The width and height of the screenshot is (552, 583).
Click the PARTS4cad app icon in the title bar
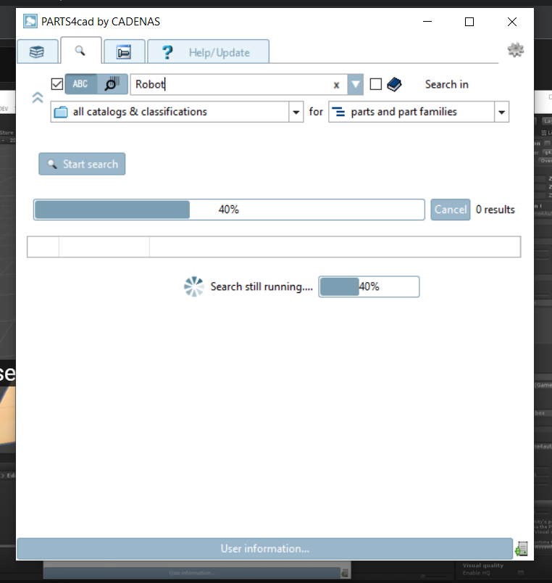30,21
